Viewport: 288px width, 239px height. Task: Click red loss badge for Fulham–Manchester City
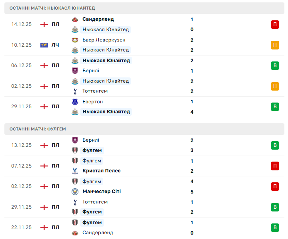click(x=275, y=186)
